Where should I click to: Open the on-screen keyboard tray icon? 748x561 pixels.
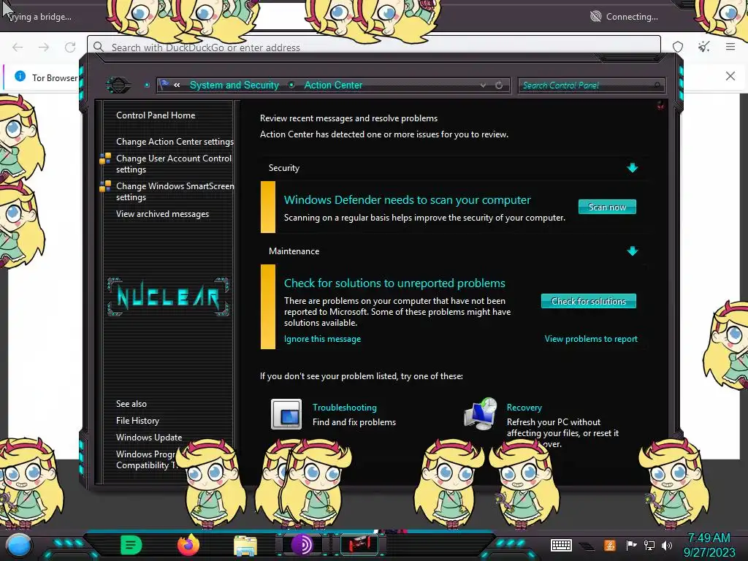pos(561,545)
